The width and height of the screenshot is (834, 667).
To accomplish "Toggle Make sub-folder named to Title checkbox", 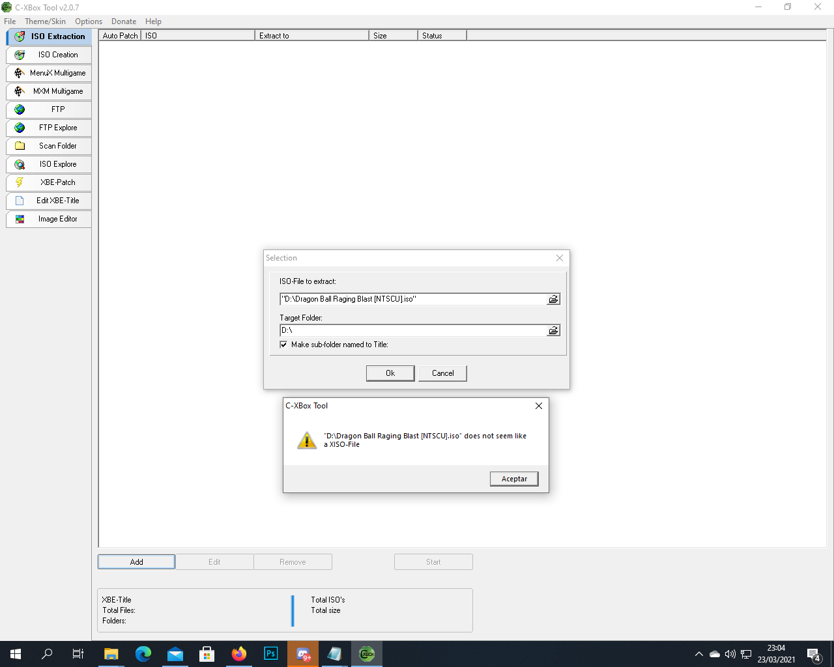I will point(283,345).
